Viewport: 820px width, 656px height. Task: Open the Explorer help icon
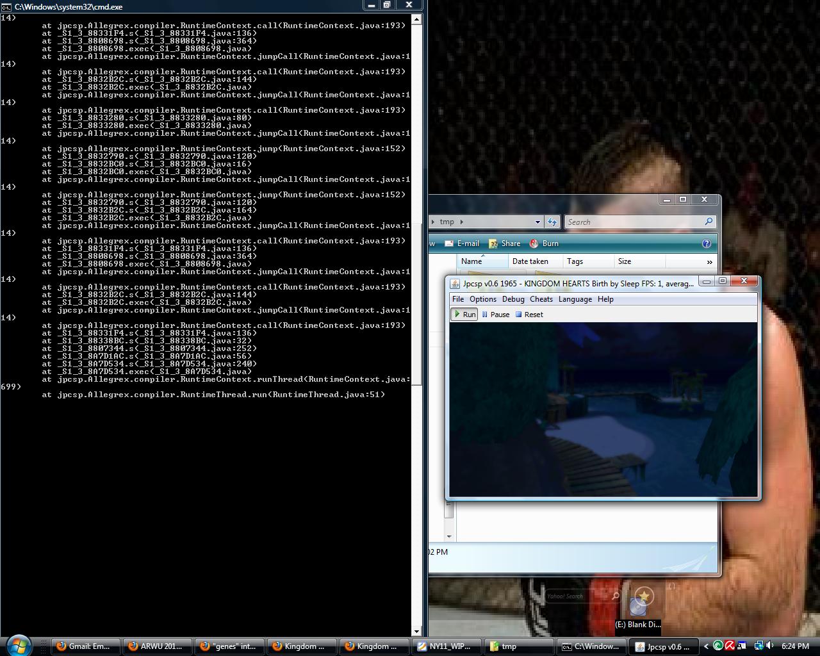click(707, 243)
